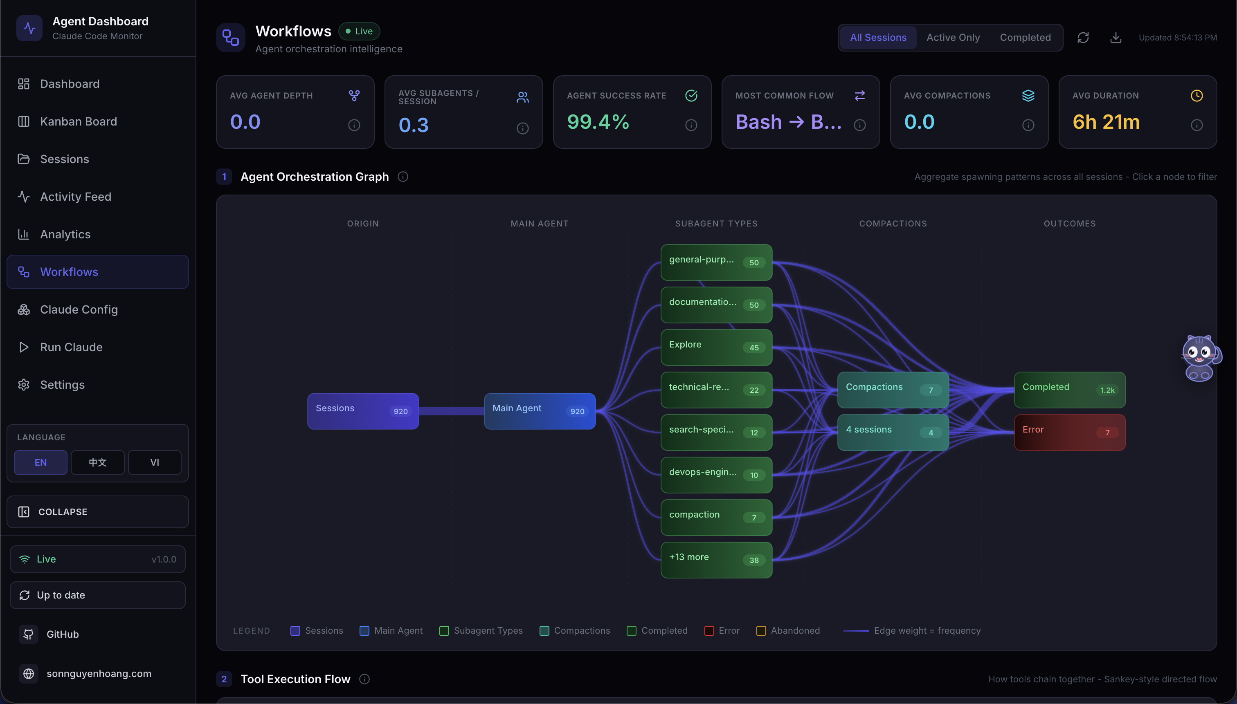Show info for Avg Agent Depth
This screenshot has height=704, width=1237.
tap(354, 125)
